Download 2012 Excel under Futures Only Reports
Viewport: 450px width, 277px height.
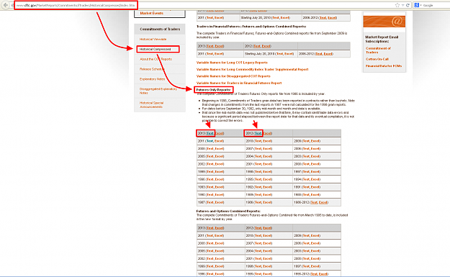pos(267,133)
